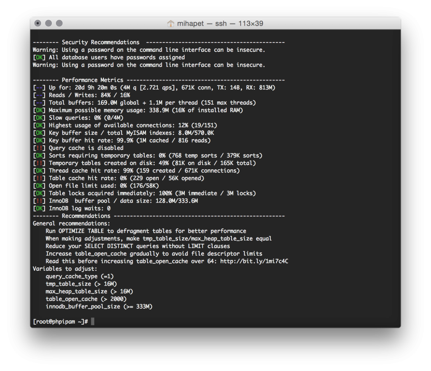Click the Security Recommendations section header
The image size is (431, 371).
pyautogui.click(x=101, y=43)
